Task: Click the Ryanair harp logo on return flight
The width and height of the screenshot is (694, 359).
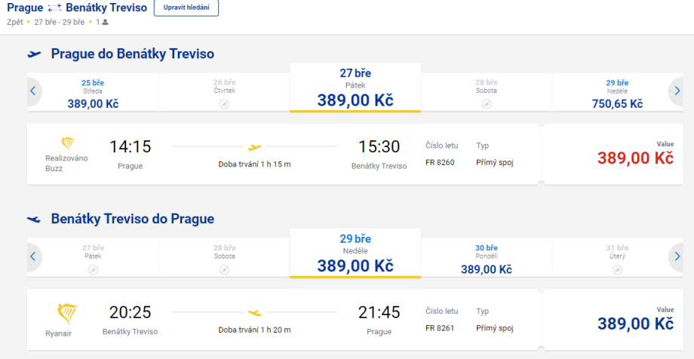Action: pos(68,311)
